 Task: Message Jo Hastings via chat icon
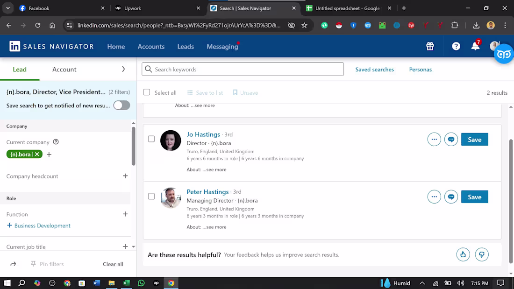coord(451,139)
